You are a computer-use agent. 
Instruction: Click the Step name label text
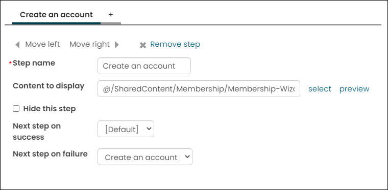[x=34, y=63]
